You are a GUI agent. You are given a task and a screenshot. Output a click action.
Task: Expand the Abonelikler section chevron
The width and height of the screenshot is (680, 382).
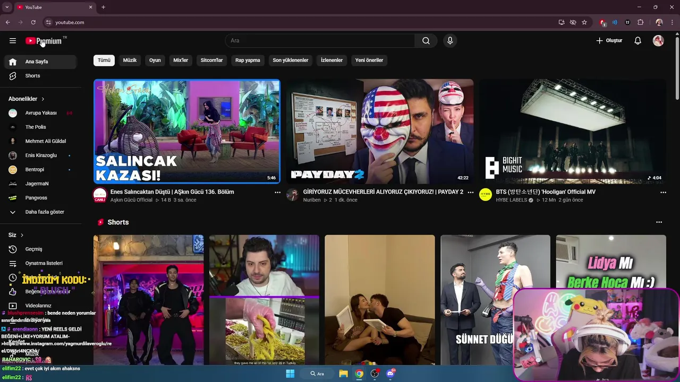43,99
